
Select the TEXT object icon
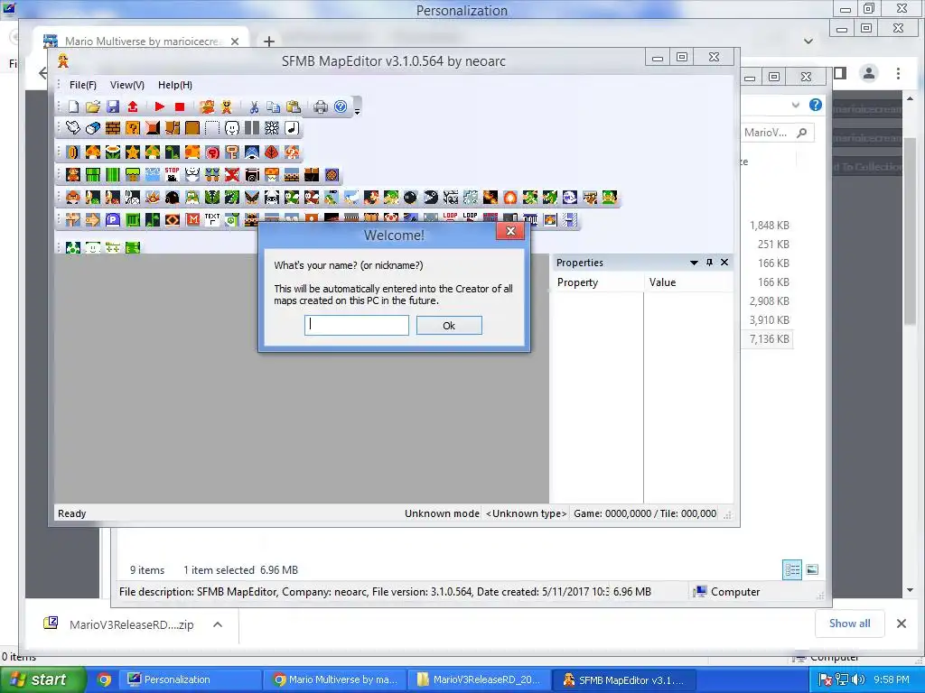click(x=212, y=220)
